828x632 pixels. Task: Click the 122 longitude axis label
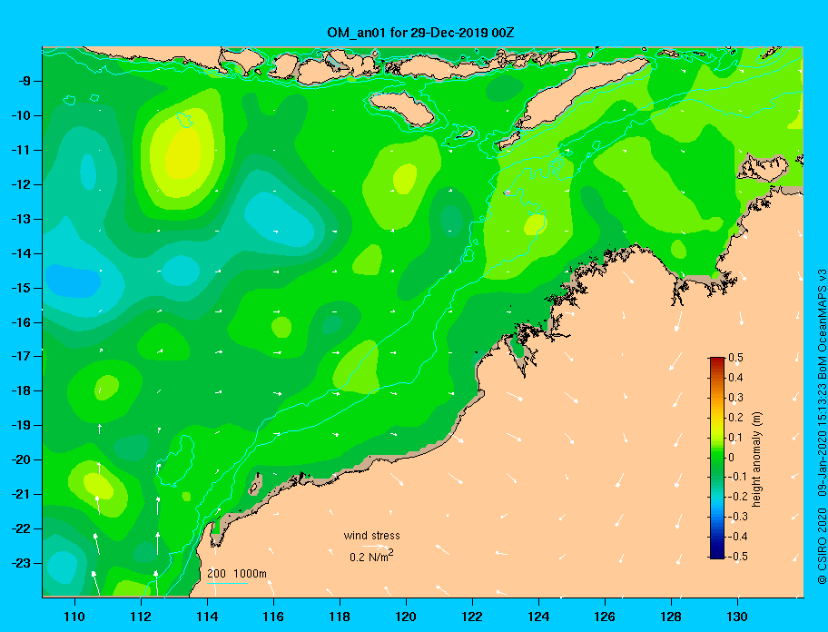pyautogui.click(x=472, y=617)
